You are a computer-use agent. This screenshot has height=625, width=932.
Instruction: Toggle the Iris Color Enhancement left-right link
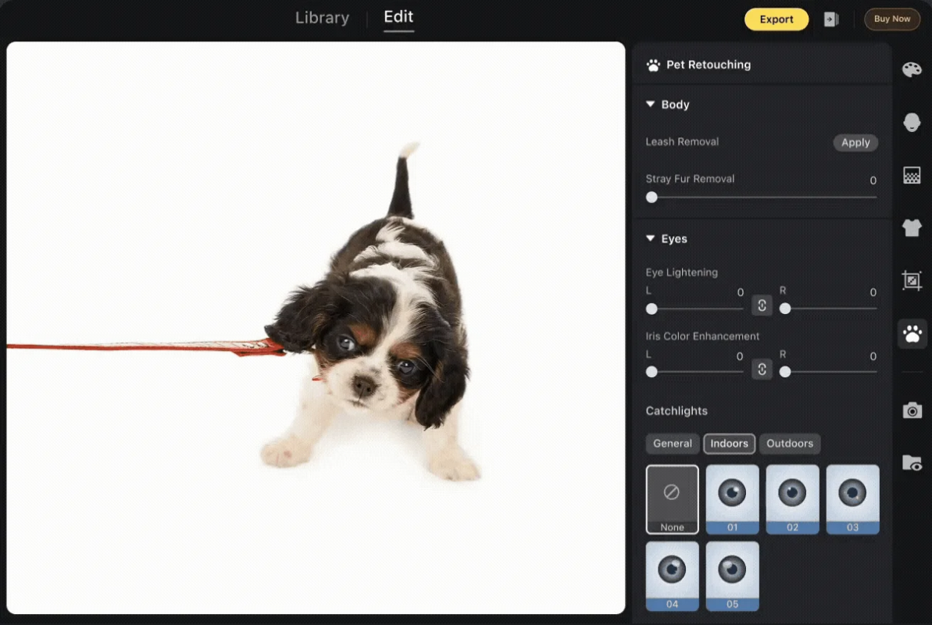click(762, 369)
